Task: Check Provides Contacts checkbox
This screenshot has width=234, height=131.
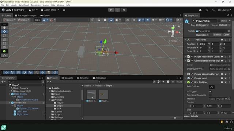Action: pyautogui.click(x=210, y=95)
